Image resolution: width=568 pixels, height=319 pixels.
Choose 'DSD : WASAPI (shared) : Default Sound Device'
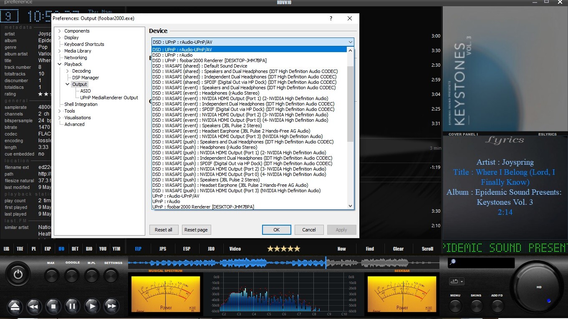coord(250,66)
